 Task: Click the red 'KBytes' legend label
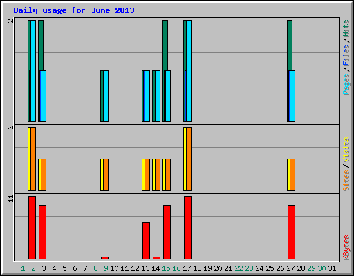[346, 248]
